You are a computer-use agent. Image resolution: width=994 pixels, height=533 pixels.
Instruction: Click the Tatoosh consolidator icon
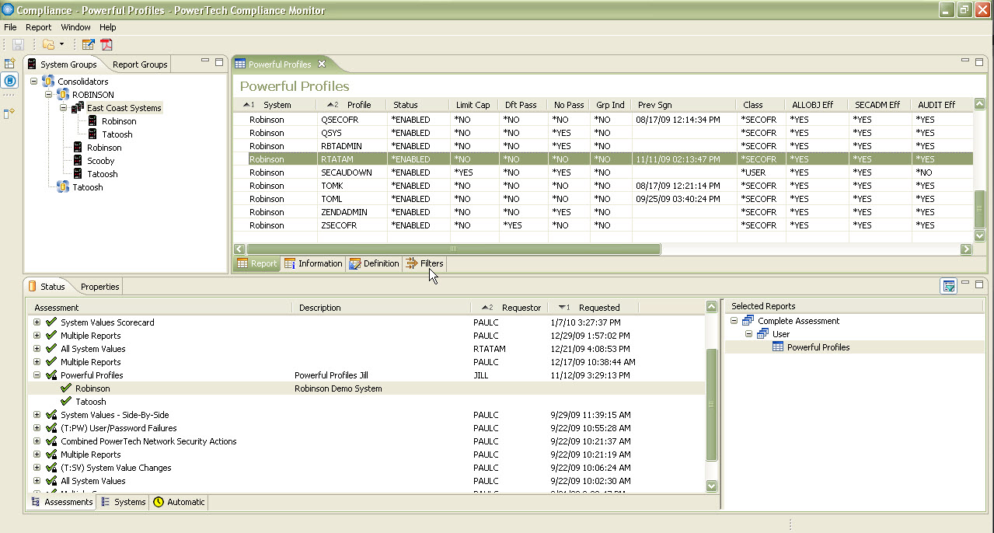[x=64, y=187]
